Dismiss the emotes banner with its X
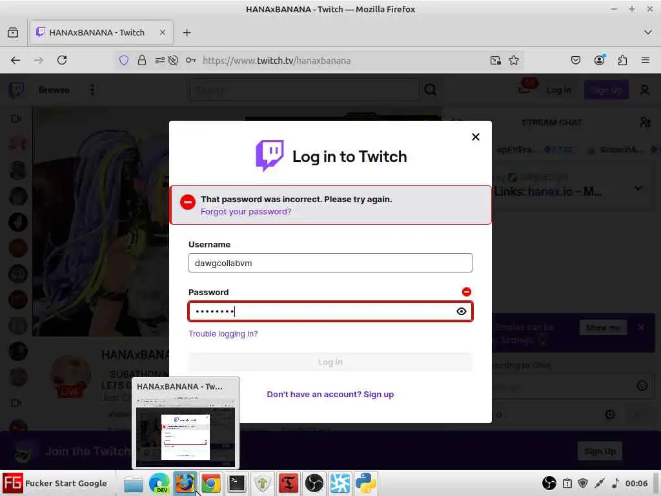The image size is (661, 496). click(x=641, y=327)
